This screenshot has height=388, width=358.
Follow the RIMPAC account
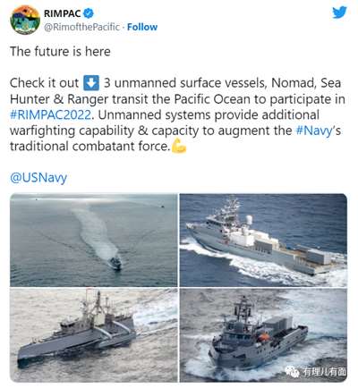tap(142, 27)
